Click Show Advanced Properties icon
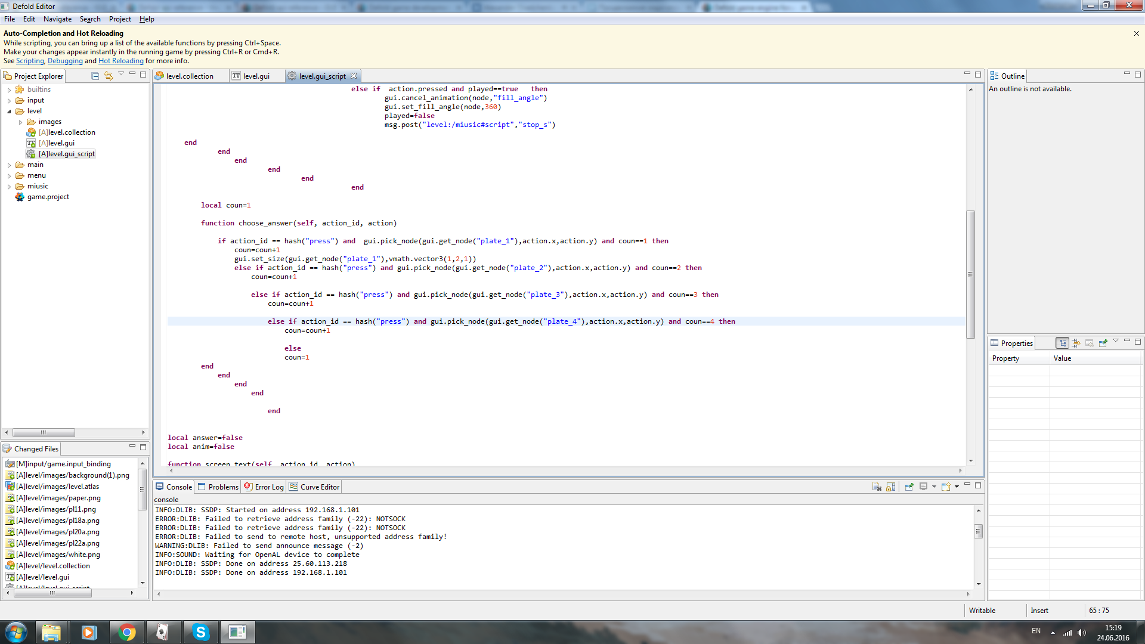 pyautogui.click(x=1076, y=343)
